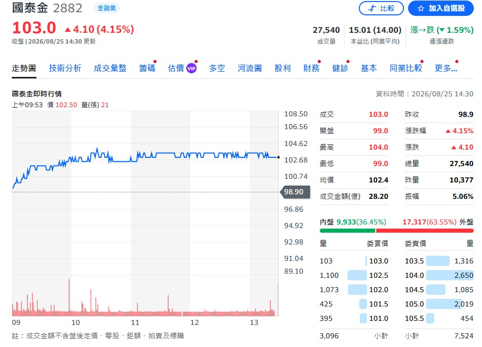Viewport: 482px width, 347px height.
Task: Click the 外盤 17,317 figure
Action: (x=414, y=222)
